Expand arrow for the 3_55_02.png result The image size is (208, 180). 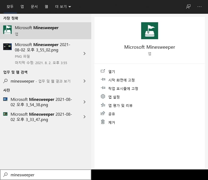coord(84,53)
